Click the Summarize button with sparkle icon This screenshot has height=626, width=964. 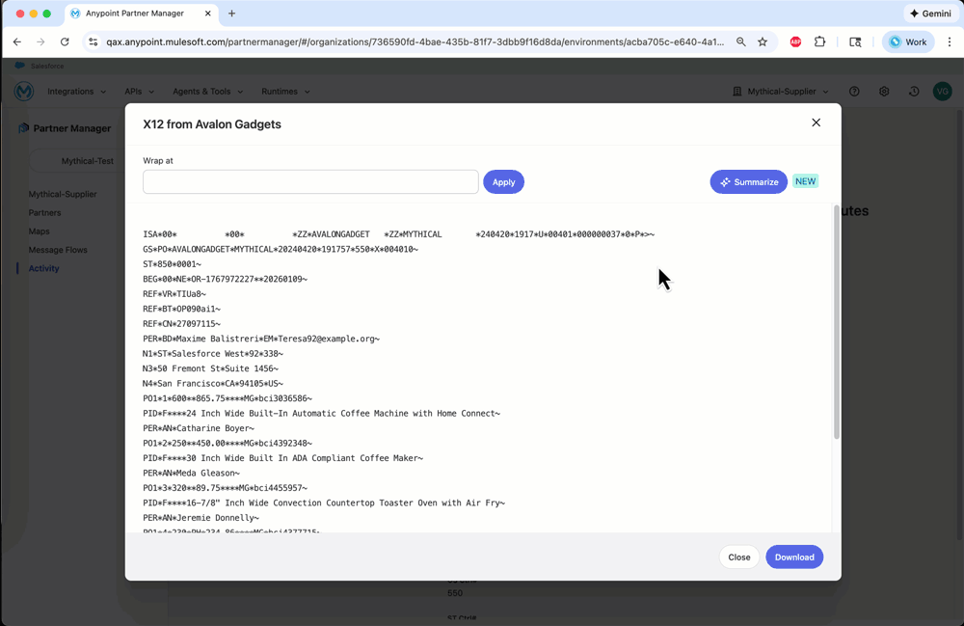748,181
